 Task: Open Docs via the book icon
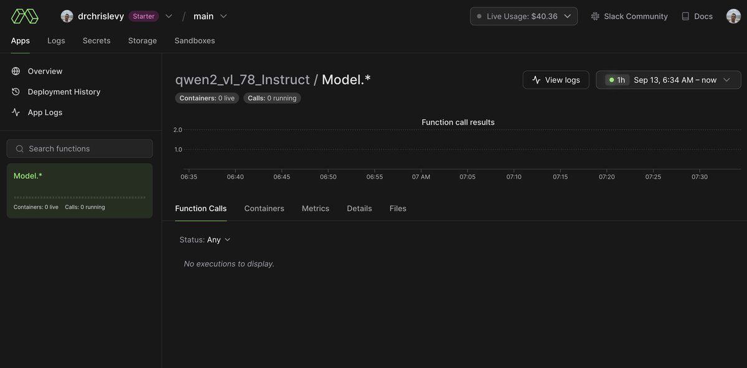click(685, 16)
